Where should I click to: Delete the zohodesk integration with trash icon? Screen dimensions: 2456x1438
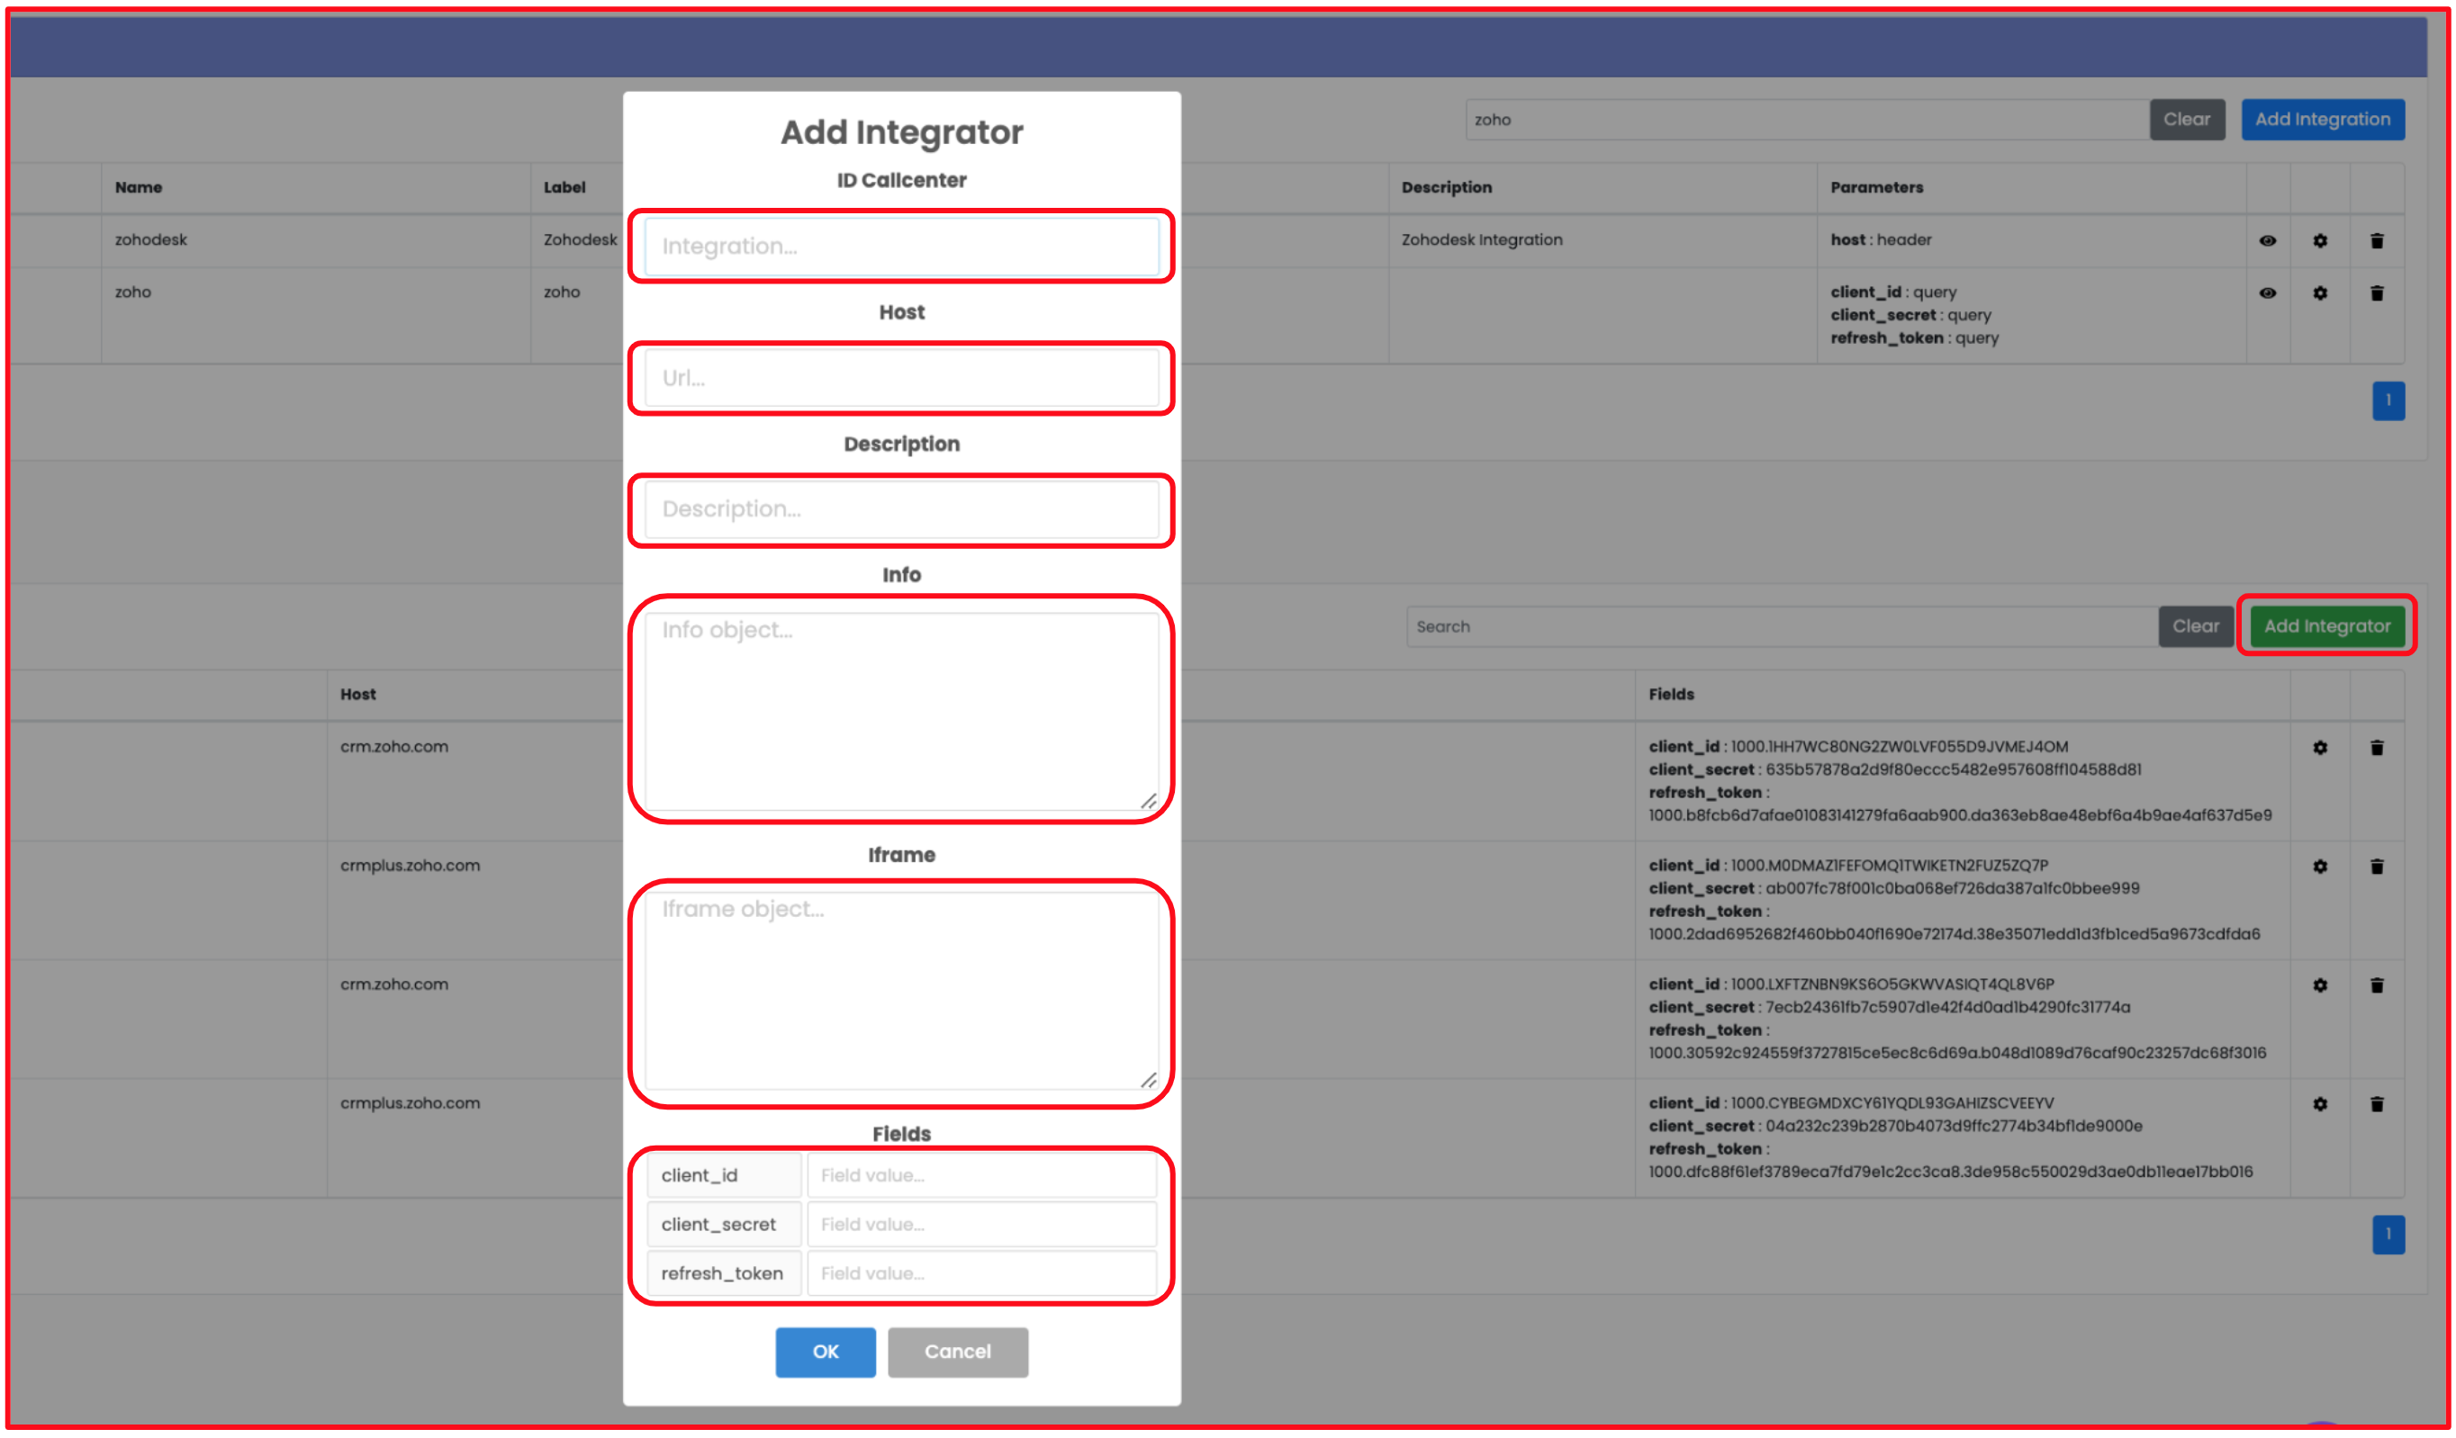(2376, 240)
